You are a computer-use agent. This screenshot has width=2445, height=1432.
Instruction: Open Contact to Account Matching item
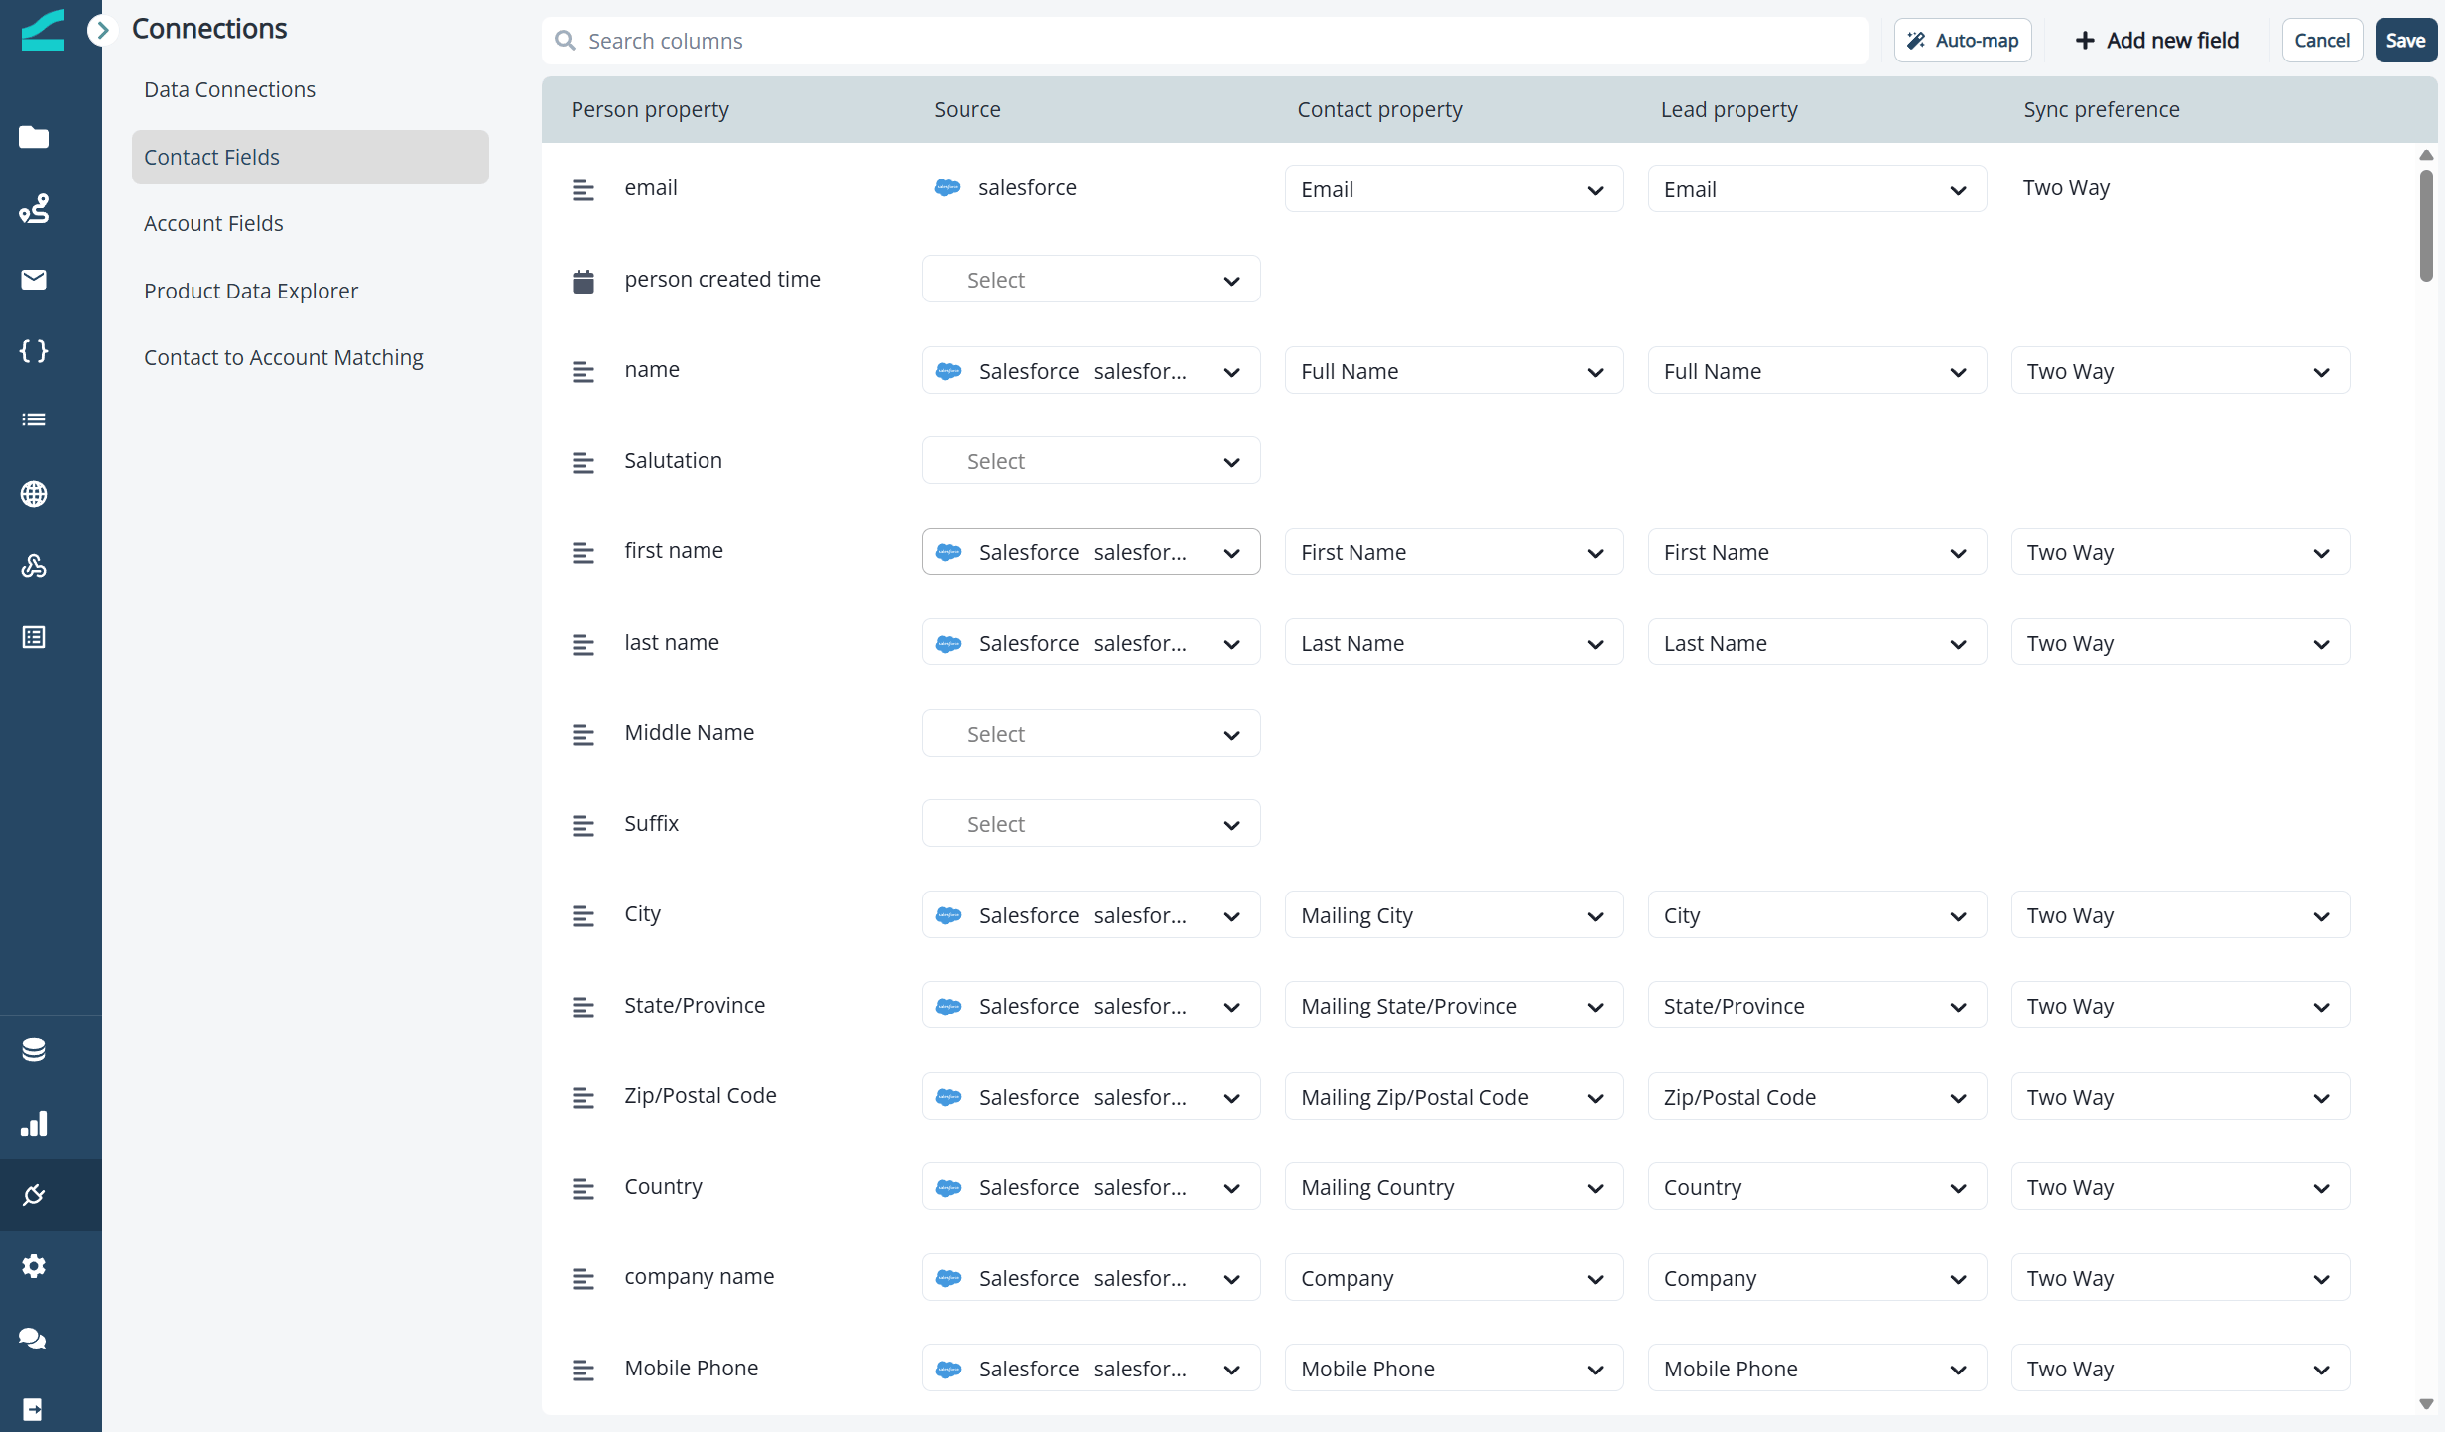pos(283,357)
